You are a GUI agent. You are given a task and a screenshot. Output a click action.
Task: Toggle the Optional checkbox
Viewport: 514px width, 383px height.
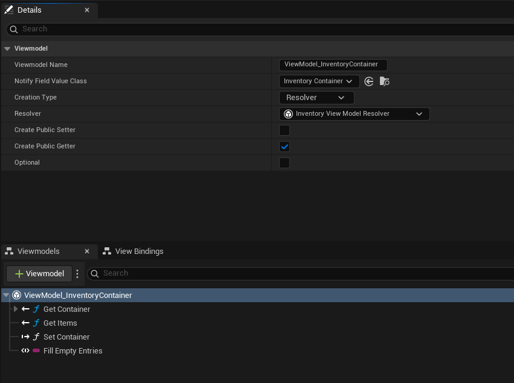click(284, 162)
